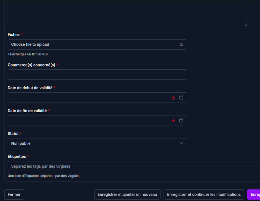
Task: Click inside Date de fin de validité field
Action: tap(88, 121)
